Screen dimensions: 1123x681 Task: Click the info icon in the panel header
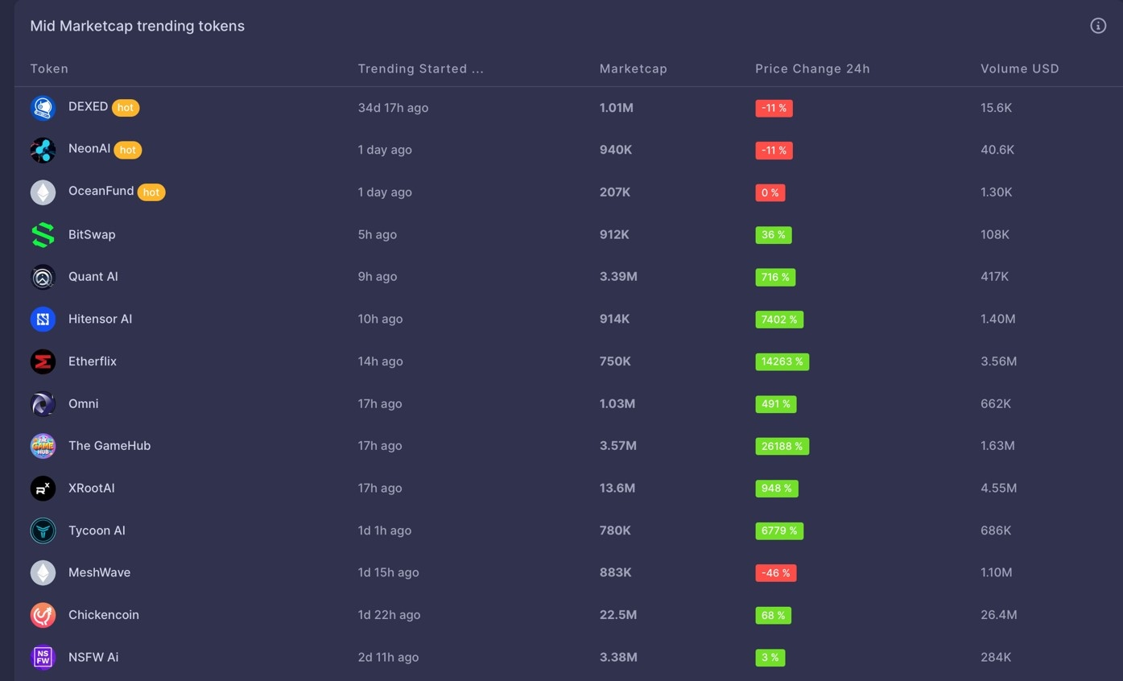(1097, 26)
